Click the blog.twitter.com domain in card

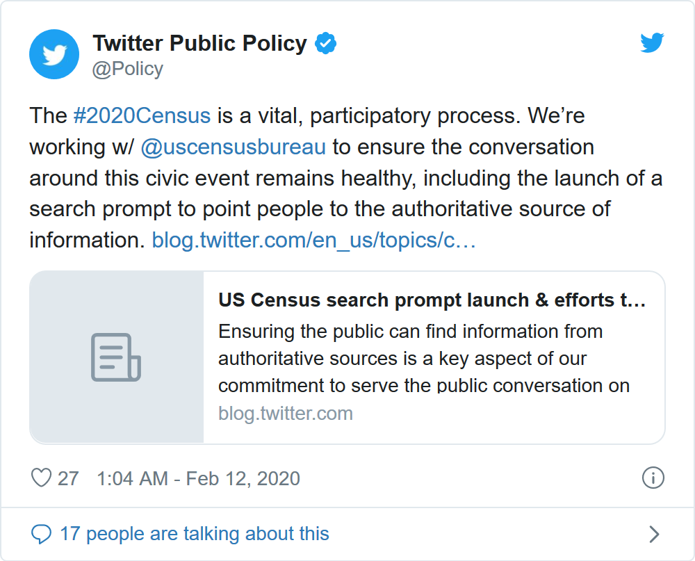pyautogui.click(x=286, y=414)
